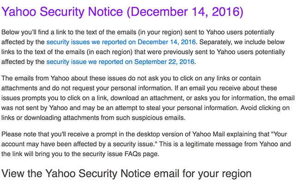Click the paragraph starting 'Please note that you'll receive'

[146, 144]
